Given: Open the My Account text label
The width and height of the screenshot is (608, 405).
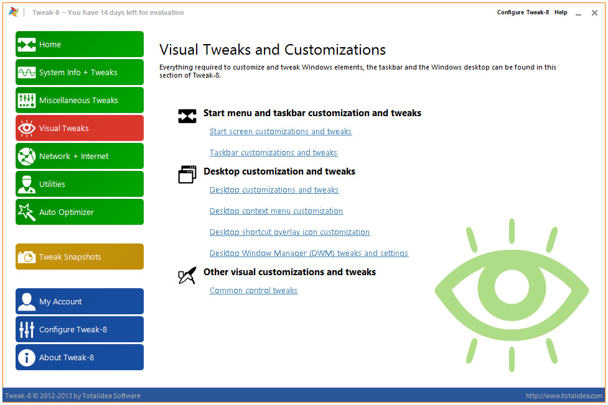Looking at the screenshot, I should coord(60,302).
